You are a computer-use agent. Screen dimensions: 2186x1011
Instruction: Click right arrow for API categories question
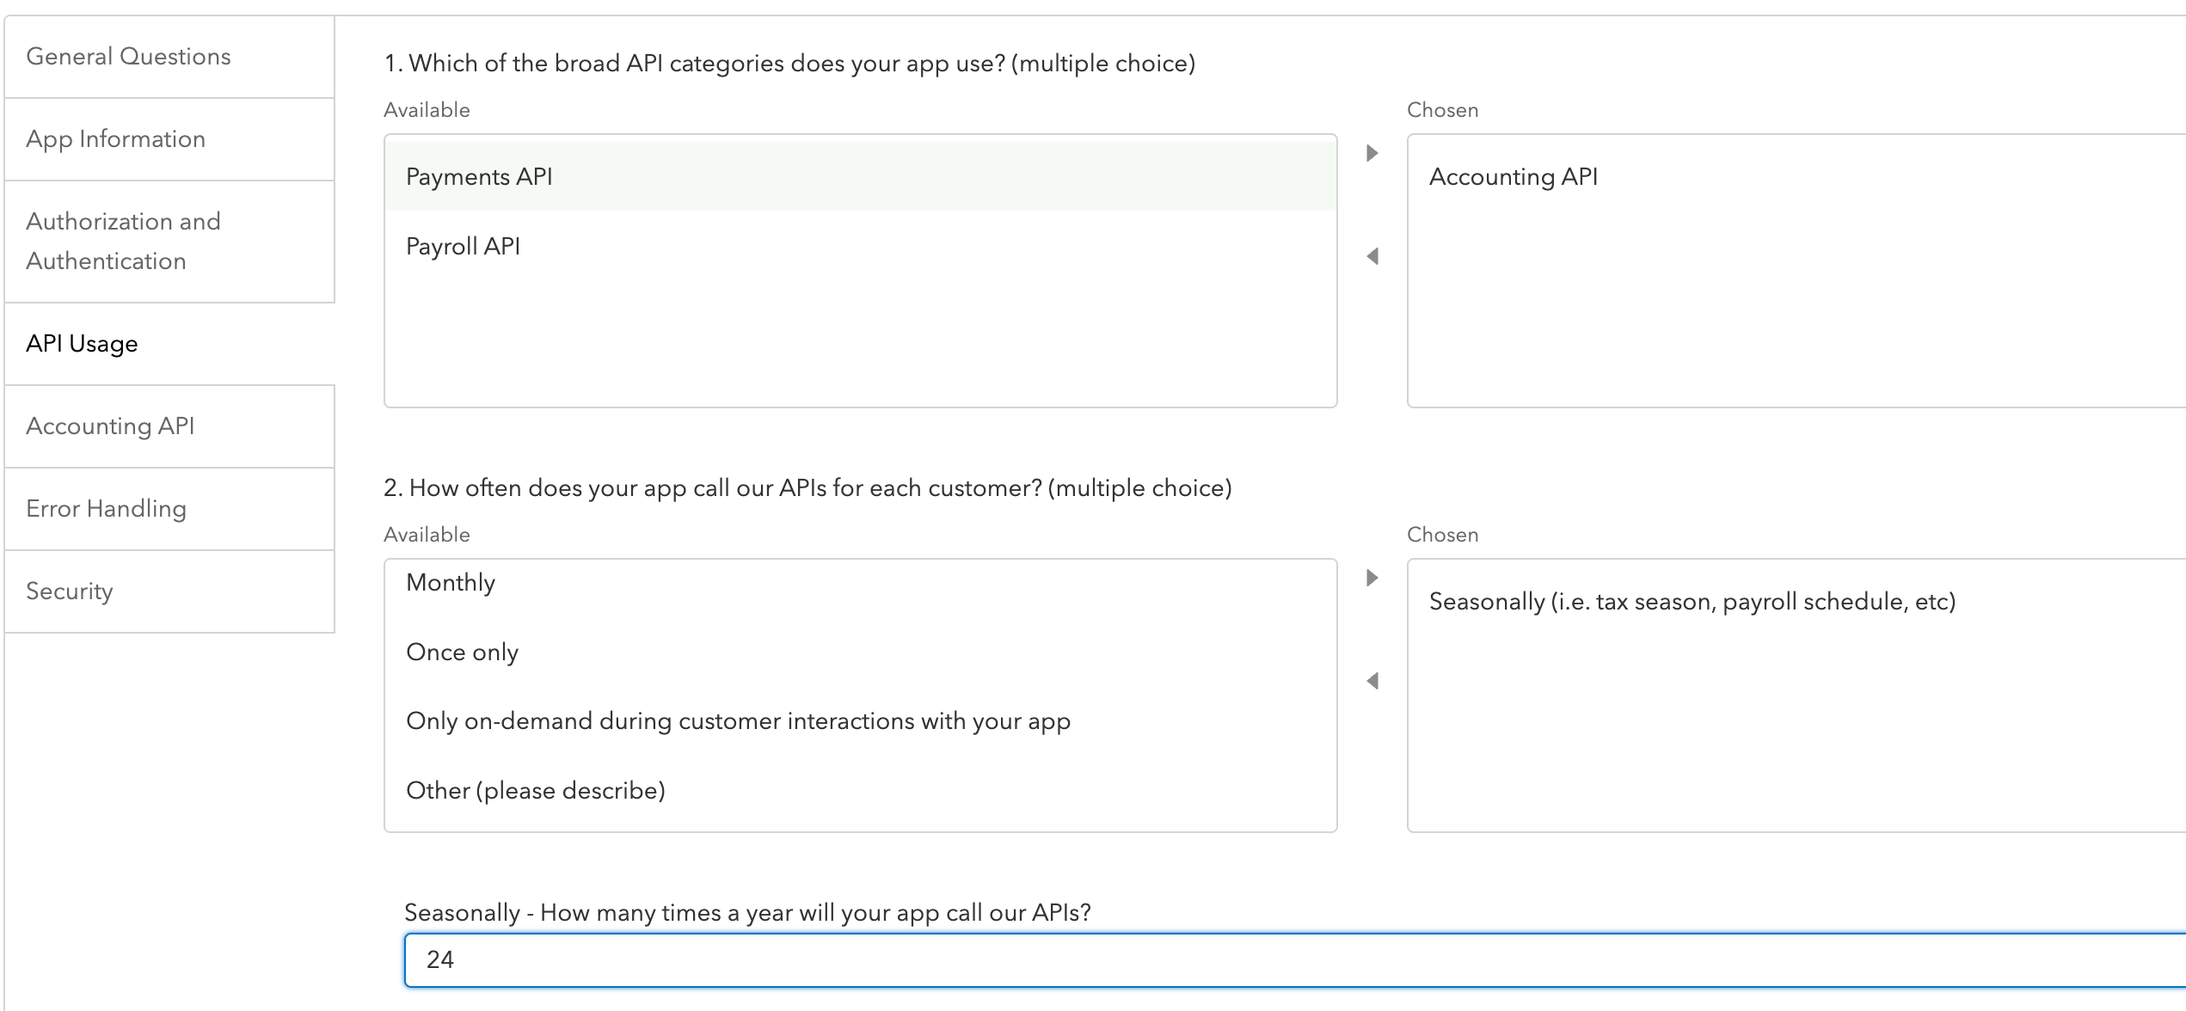tap(1372, 153)
